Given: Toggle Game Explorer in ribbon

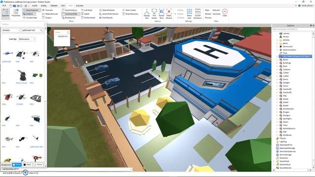Looking at the screenshot, I should point(31,10).
